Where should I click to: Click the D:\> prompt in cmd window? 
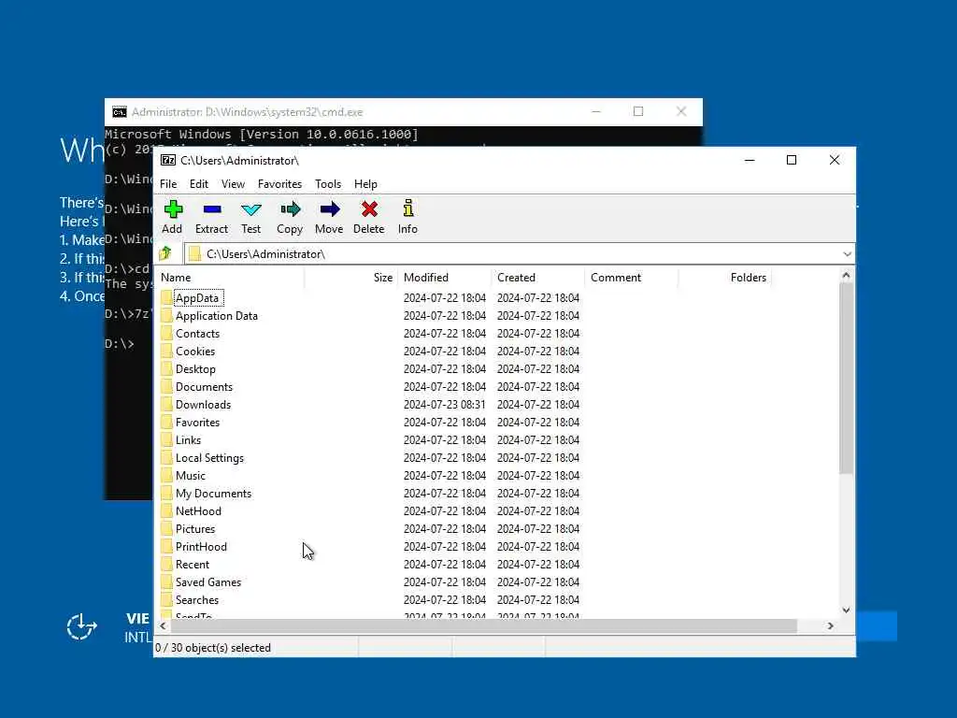coord(119,344)
